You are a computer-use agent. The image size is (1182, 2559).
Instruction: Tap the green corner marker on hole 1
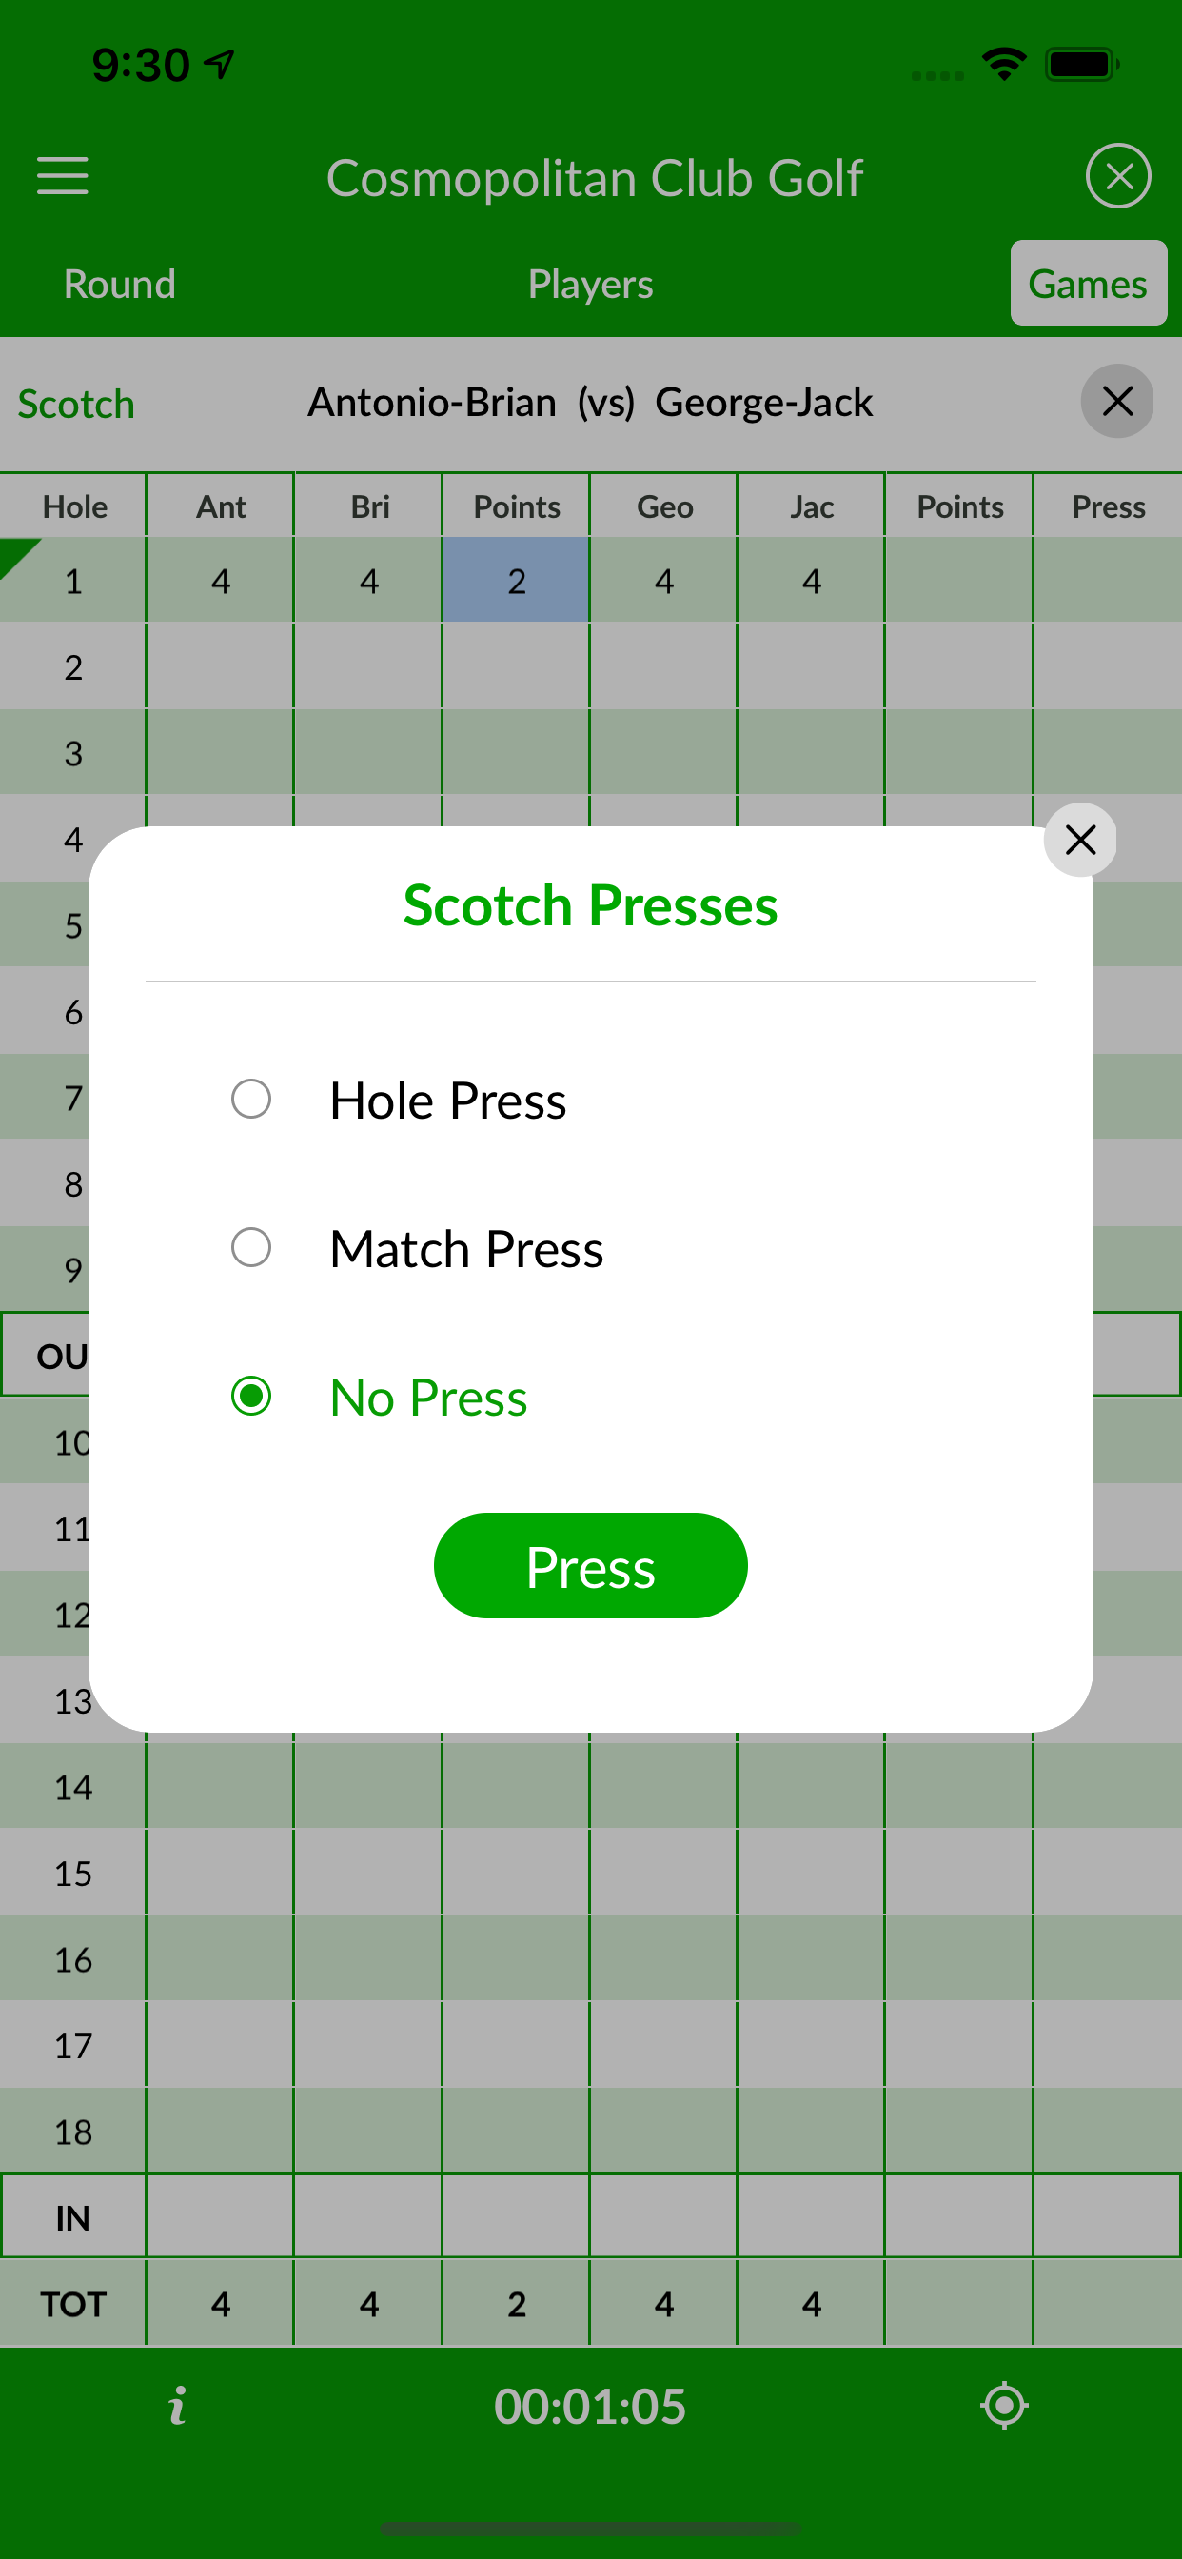(x=16, y=555)
